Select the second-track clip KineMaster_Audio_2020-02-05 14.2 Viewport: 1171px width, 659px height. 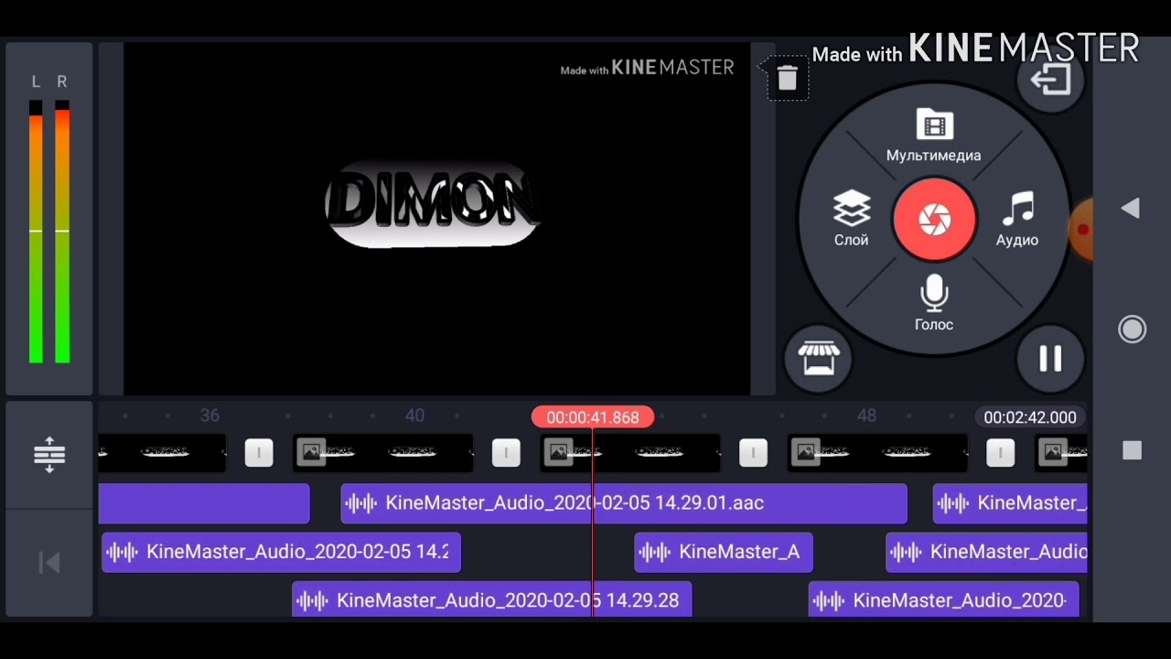281,552
